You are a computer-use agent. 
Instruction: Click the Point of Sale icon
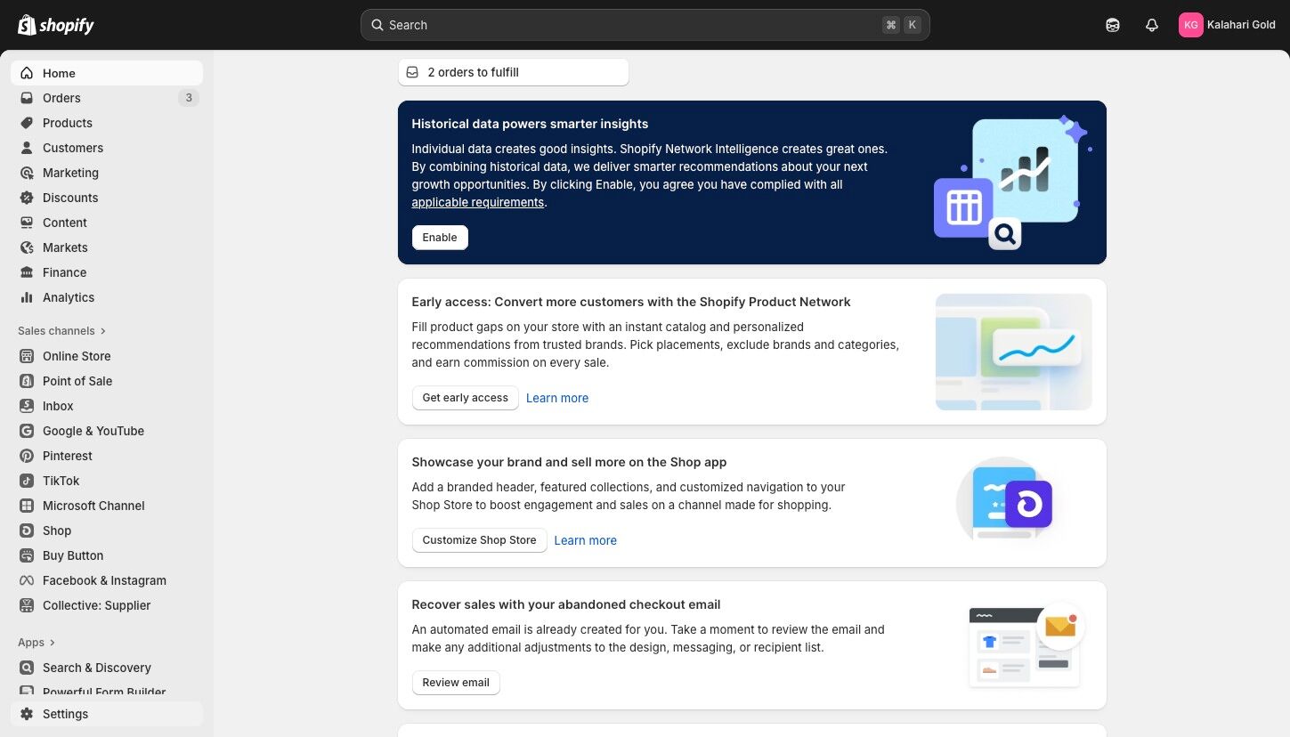pyautogui.click(x=27, y=381)
